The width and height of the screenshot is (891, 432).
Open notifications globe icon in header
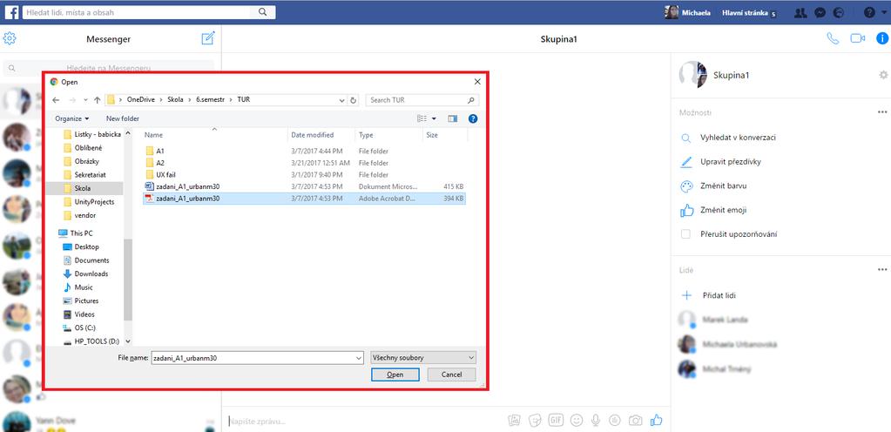(x=838, y=12)
